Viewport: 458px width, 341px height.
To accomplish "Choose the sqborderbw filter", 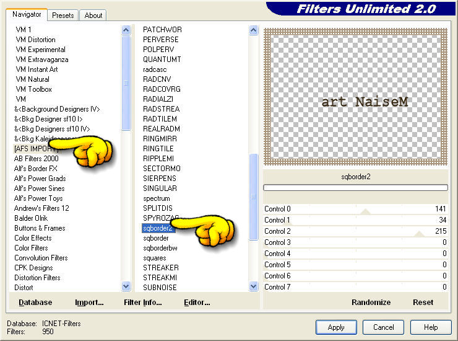I will click(160, 248).
